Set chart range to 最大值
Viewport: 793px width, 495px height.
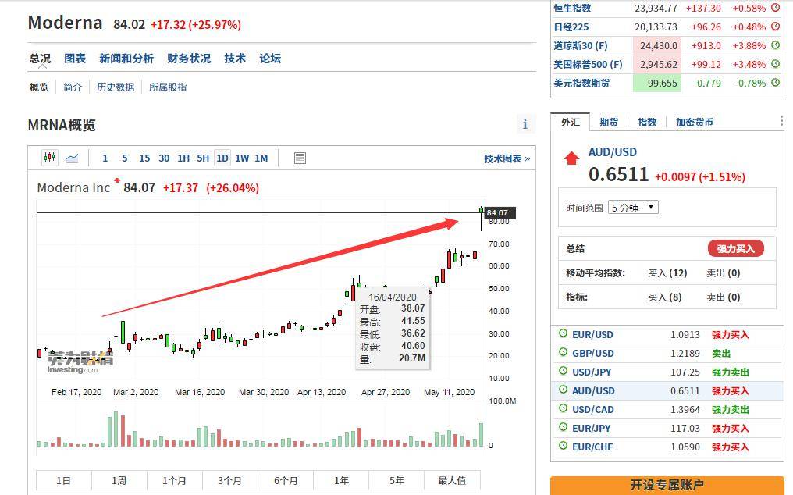coord(453,480)
